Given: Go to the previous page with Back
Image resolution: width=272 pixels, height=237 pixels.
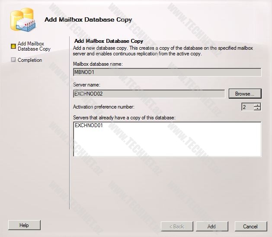Looking at the screenshot, I should point(176,226).
